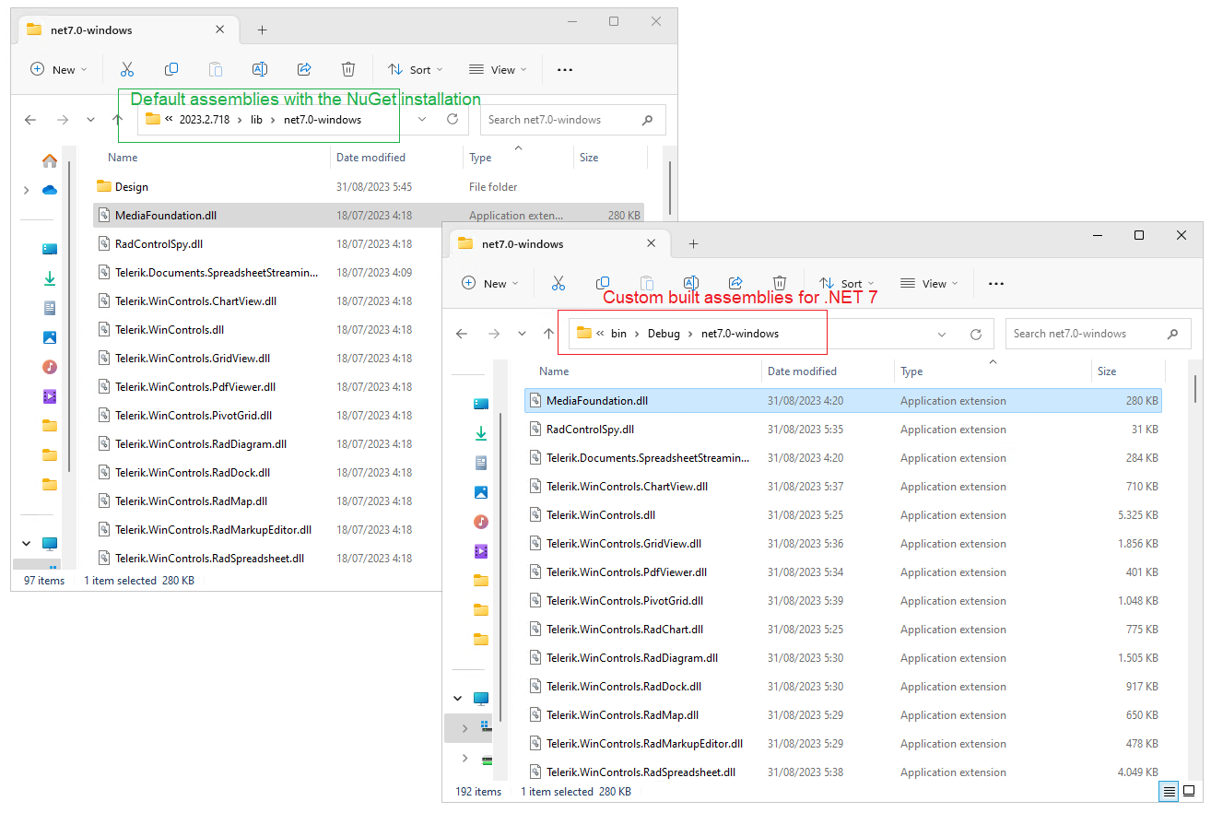Go up one folder in bin Debug window
The image size is (1211, 813).
pyautogui.click(x=549, y=334)
